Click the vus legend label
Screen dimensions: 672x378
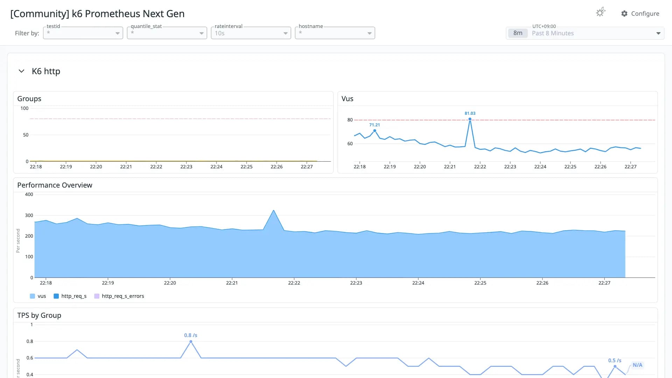(x=42, y=296)
